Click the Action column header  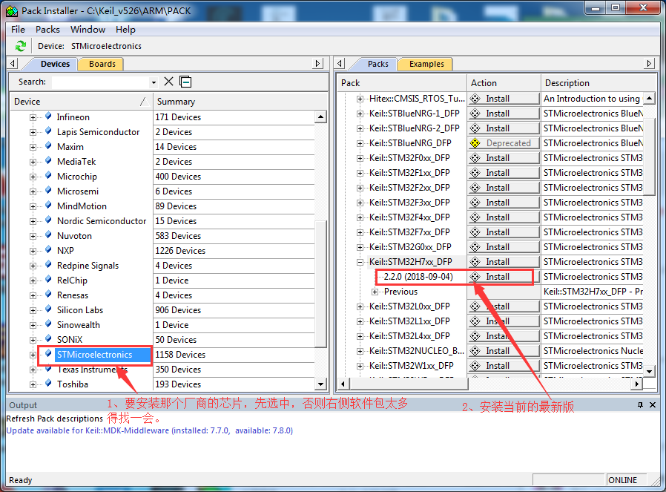click(504, 83)
